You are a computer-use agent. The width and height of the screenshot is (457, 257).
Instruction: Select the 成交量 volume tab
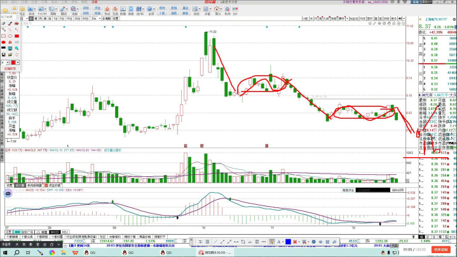(x=20, y=185)
